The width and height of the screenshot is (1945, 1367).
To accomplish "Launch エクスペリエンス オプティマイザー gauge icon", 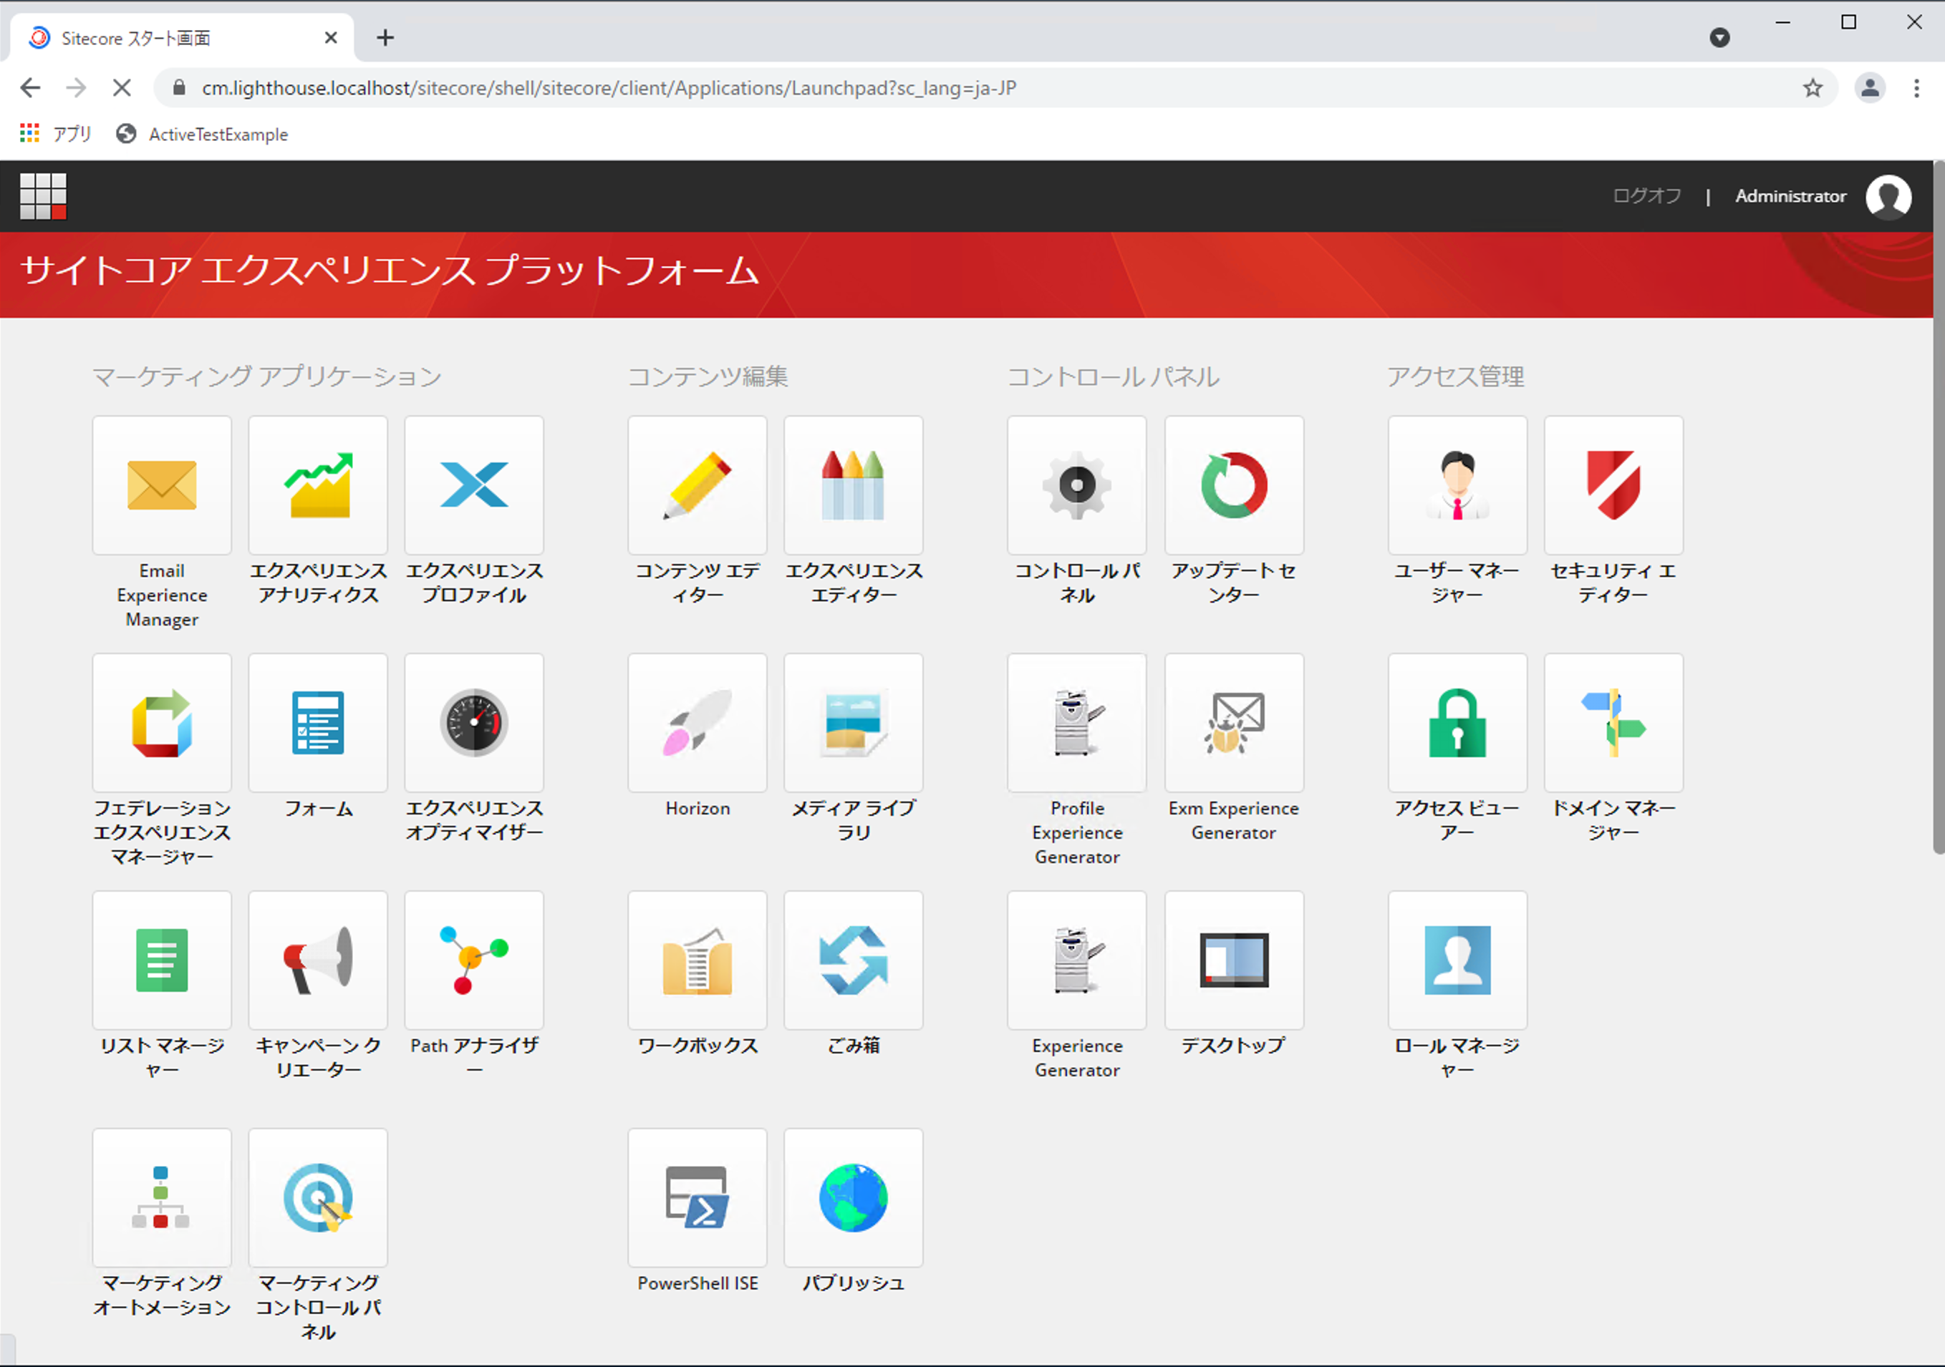I will (473, 723).
